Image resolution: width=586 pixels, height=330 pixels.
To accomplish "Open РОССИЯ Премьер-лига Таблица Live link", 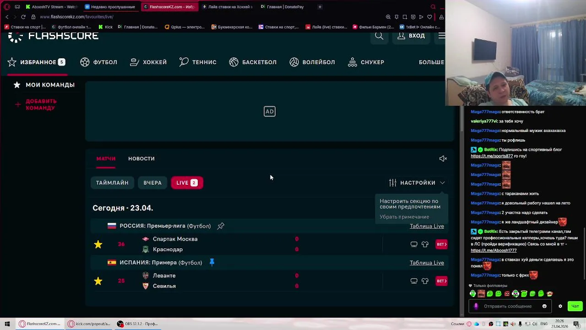I will click(427, 226).
